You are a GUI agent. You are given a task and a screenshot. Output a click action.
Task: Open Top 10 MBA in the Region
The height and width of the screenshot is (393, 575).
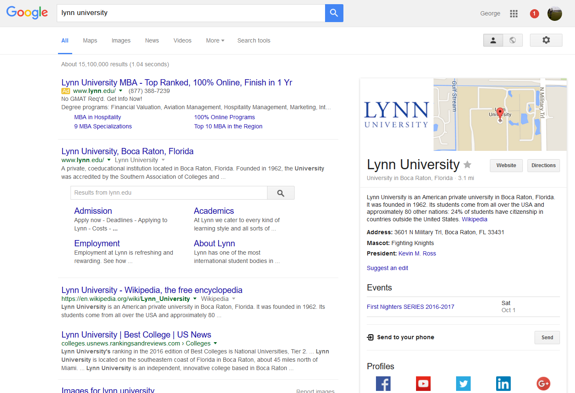pyautogui.click(x=228, y=126)
